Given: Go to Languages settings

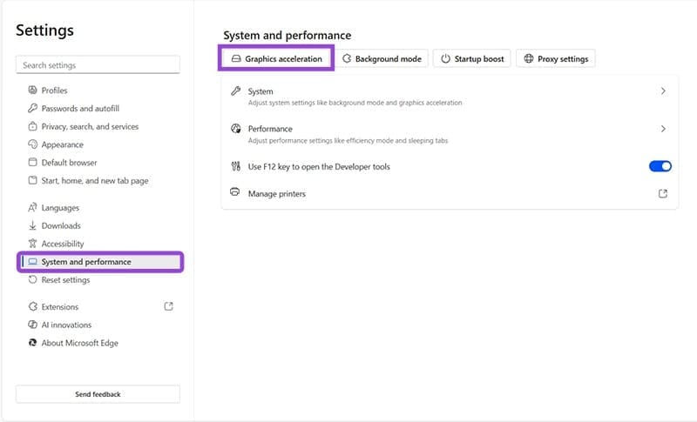Looking at the screenshot, I should [60, 208].
